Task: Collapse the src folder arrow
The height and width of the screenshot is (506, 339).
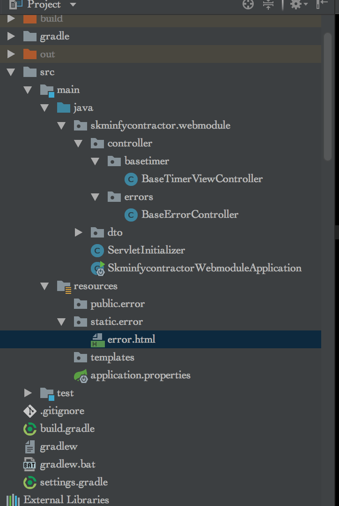Action: [x=11, y=72]
